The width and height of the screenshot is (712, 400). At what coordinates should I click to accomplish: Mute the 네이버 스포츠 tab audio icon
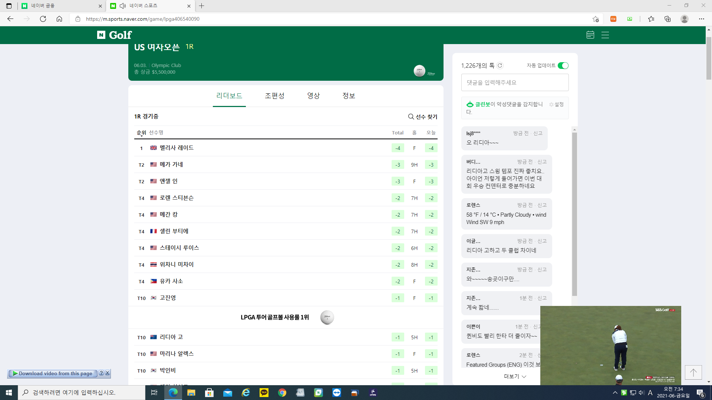[x=123, y=6]
